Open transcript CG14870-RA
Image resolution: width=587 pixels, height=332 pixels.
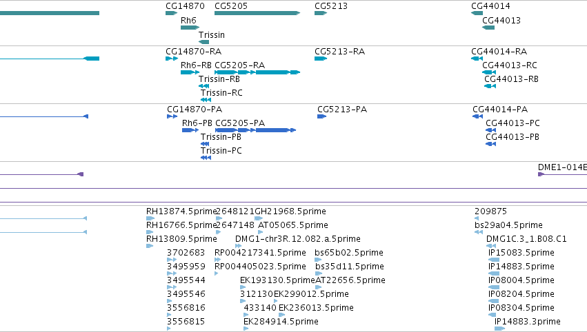(x=194, y=52)
